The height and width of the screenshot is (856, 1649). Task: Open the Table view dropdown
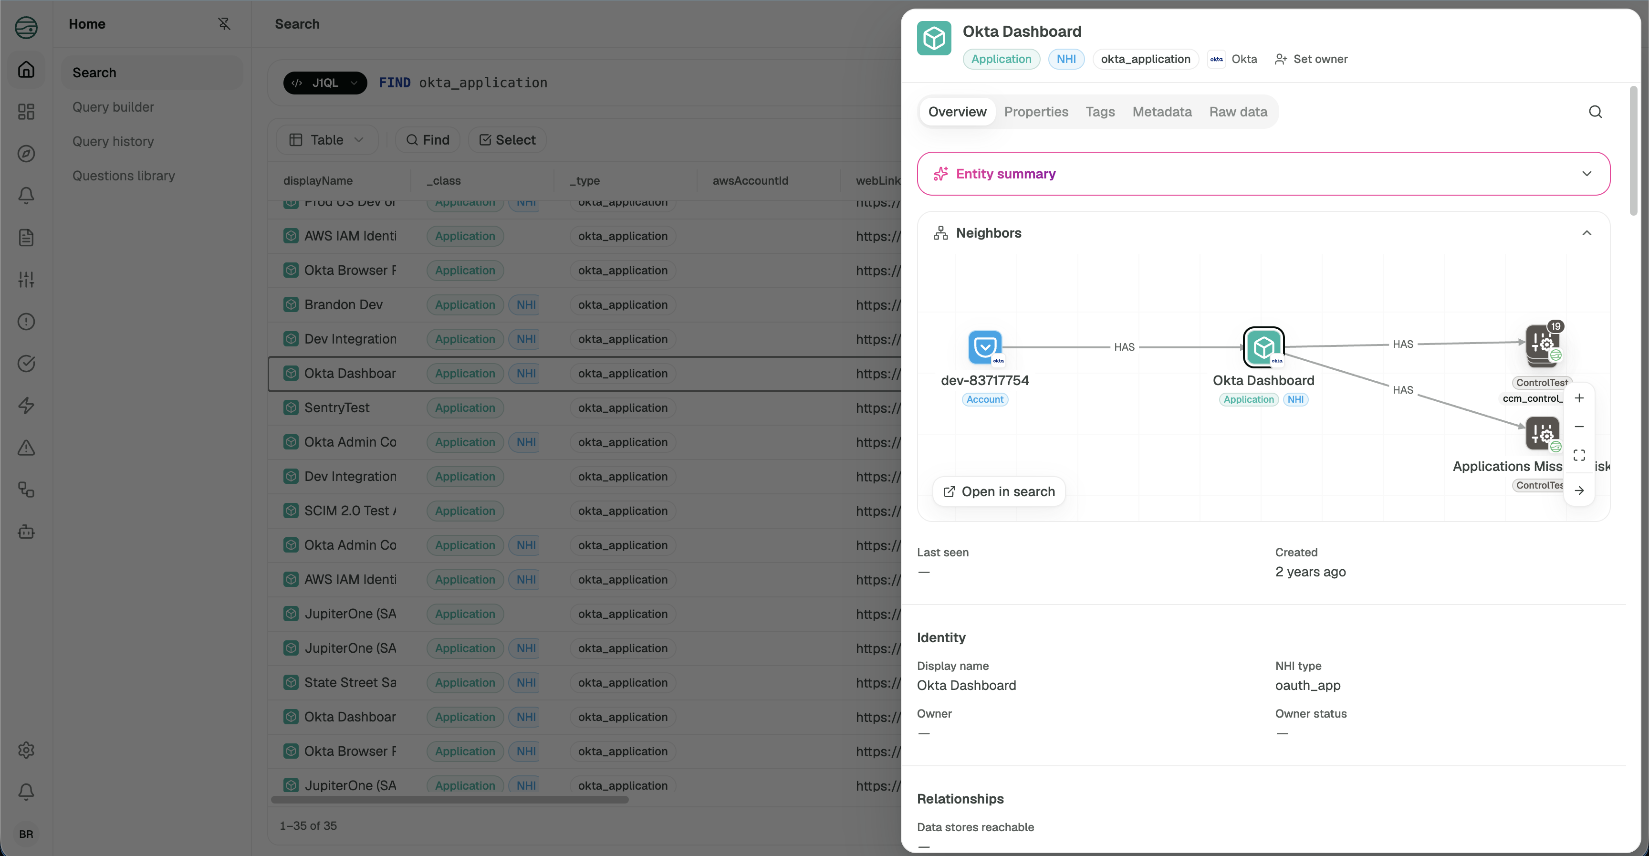[x=326, y=140]
